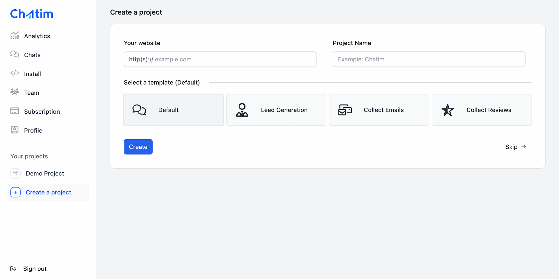Screen dimensions: 559x279
Task: Click the Profile avatar icon
Action: [x=15, y=130]
